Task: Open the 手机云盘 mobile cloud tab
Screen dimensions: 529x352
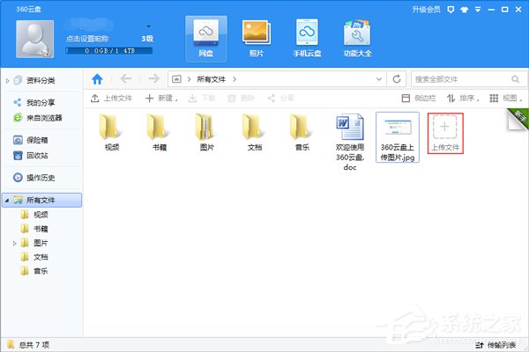Action: pos(307,39)
